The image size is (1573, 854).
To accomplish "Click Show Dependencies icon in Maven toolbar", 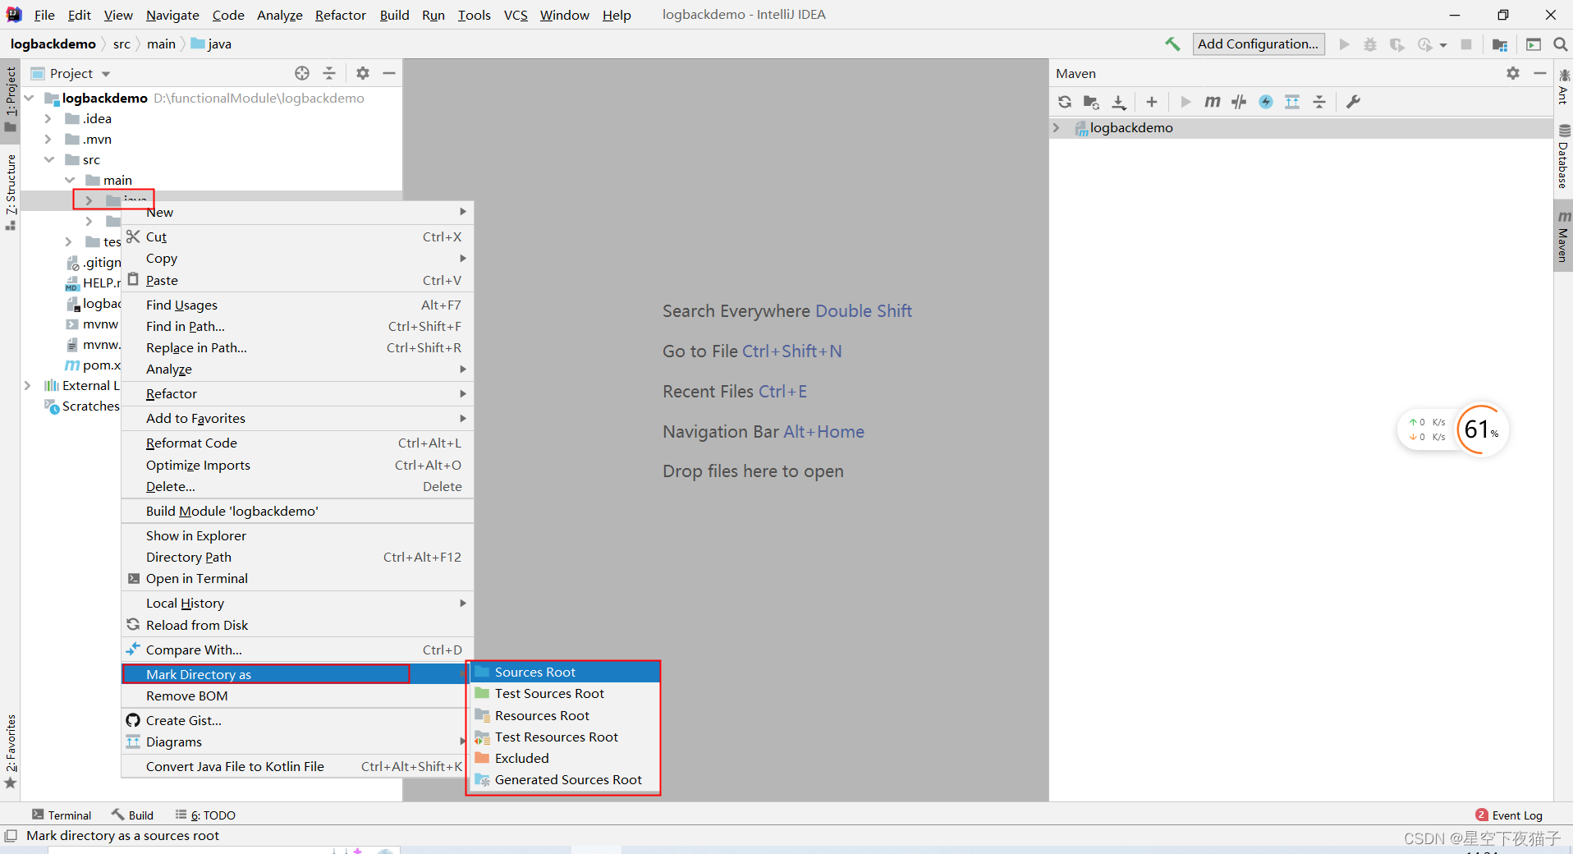I will pos(1292,102).
